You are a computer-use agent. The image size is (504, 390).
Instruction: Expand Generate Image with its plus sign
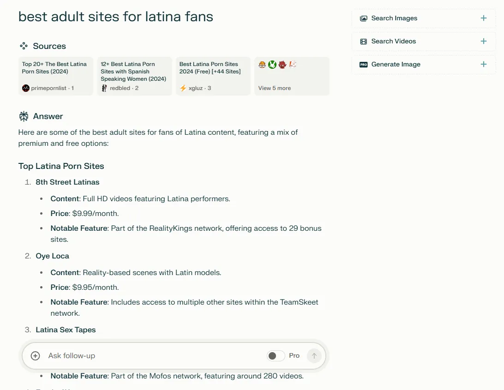pos(484,65)
